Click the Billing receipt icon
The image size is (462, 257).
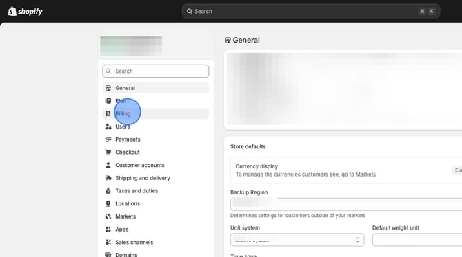(108, 113)
